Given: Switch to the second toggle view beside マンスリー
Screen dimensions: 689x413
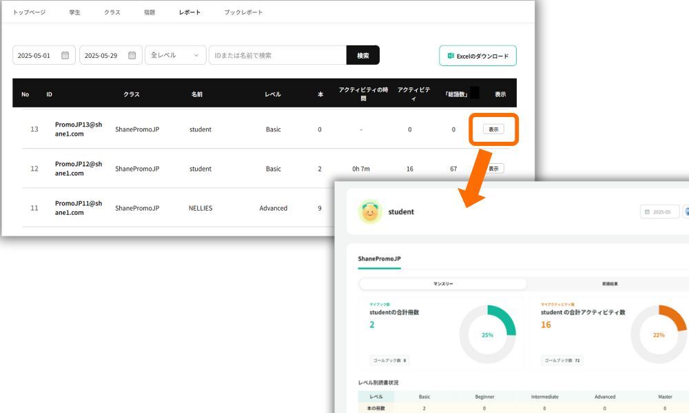Looking at the screenshot, I should [610, 284].
